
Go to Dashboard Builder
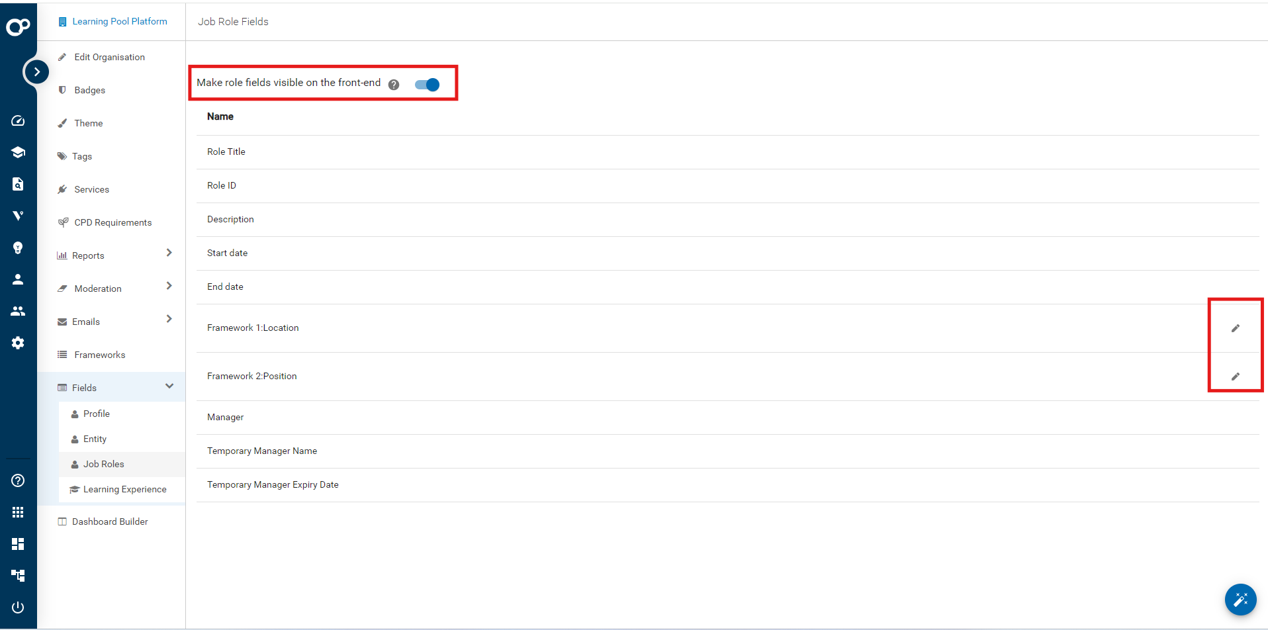110,521
